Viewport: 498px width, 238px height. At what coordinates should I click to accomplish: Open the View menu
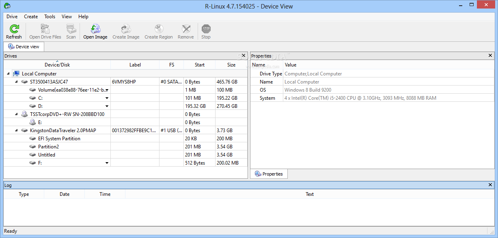point(67,17)
